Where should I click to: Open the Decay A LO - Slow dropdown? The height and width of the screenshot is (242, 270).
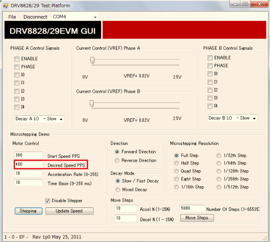pyautogui.click(x=39, y=119)
